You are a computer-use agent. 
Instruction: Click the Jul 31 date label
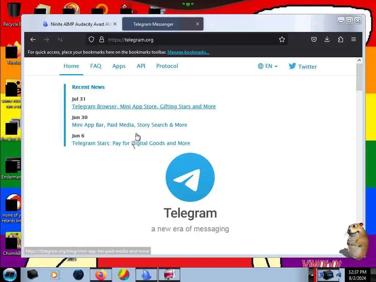tap(79, 99)
